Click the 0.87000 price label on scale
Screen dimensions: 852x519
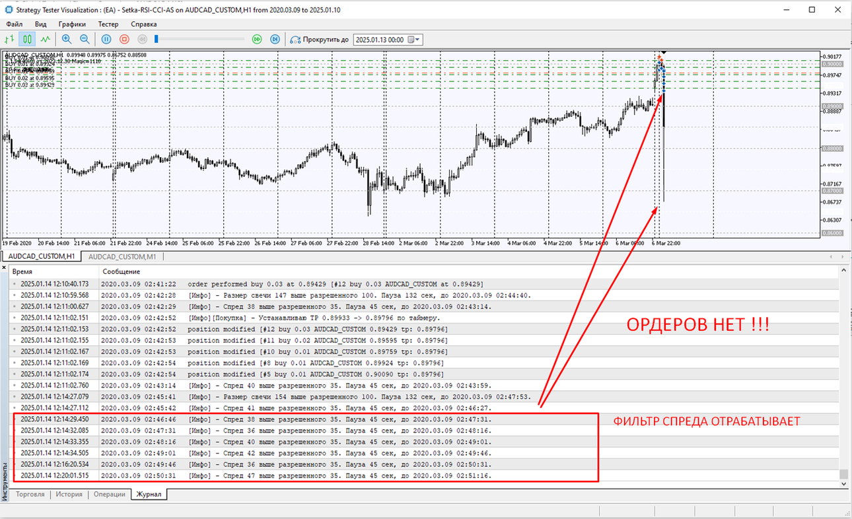(832, 191)
